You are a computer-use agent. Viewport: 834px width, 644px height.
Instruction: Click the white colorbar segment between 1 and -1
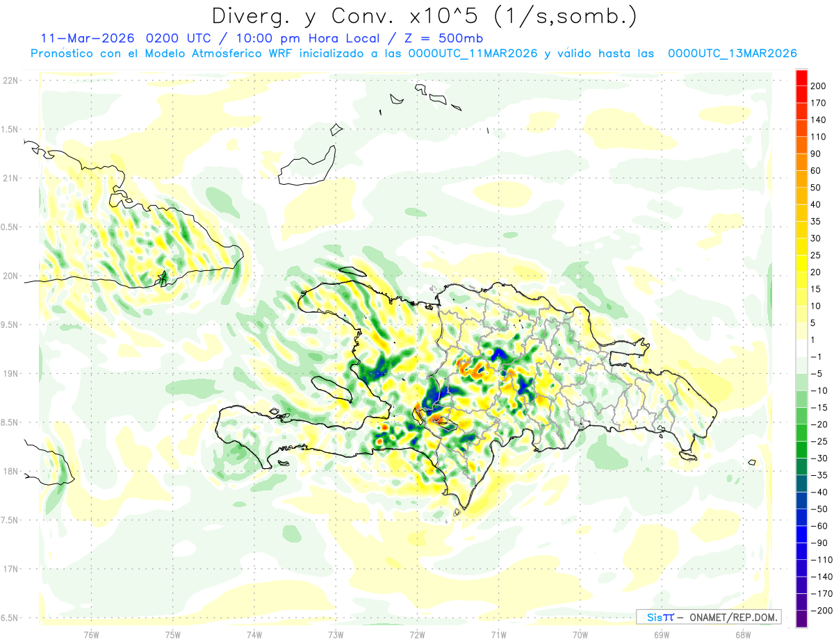tap(801, 348)
